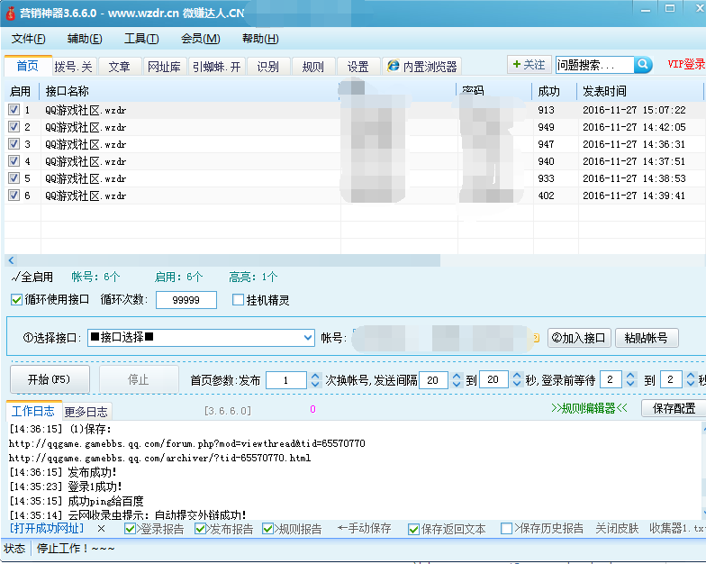706x564 pixels.
Task: Increase second interval 到 20 stepper
Action: [517, 377]
